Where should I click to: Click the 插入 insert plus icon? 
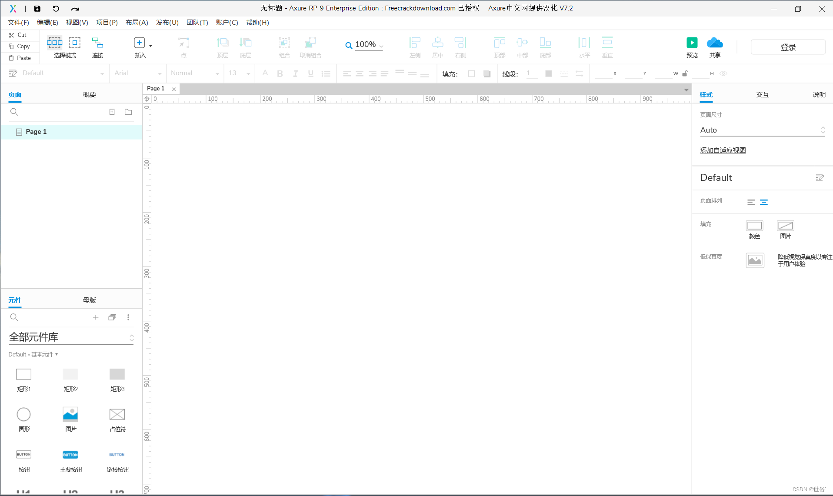point(139,42)
